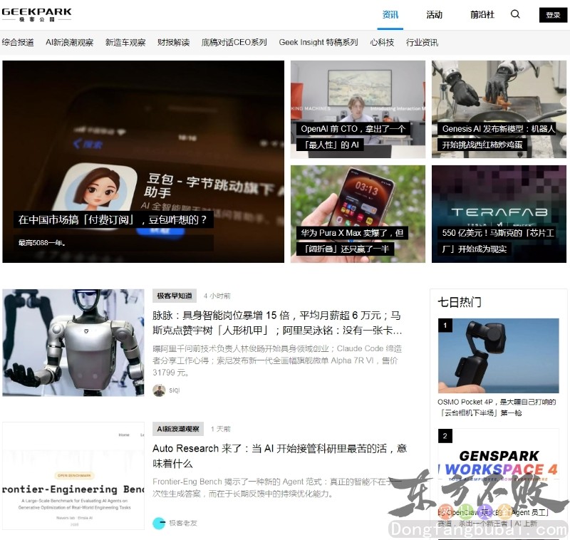Click the 极客老友 author name
The image size is (570, 540).
coord(183,523)
